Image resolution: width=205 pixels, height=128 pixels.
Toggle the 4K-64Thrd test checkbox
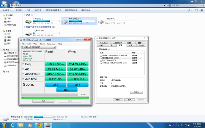(x=23, y=74)
